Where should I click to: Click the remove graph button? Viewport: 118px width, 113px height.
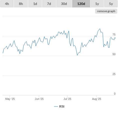pos(106,11)
